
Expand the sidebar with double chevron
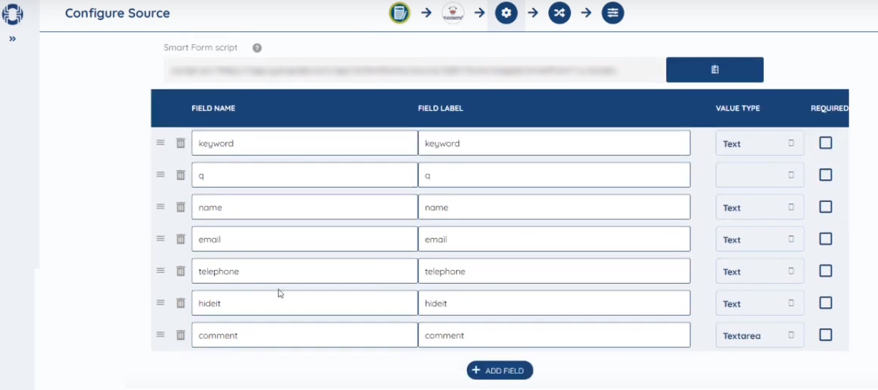(12, 39)
